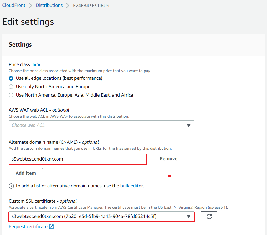Click the alternate domain name text field

[x=78, y=159]
